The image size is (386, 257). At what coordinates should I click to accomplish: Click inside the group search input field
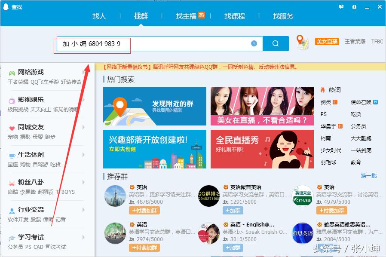click(x=172, y=43)
